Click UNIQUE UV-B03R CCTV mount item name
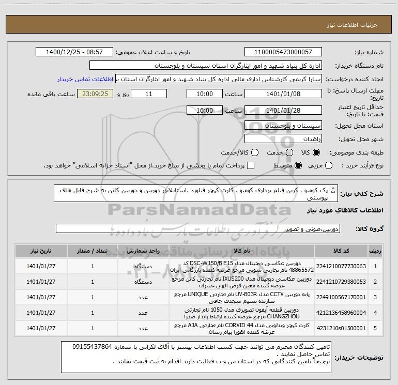The width and height of the screenshot is (398, 385). 242,298
